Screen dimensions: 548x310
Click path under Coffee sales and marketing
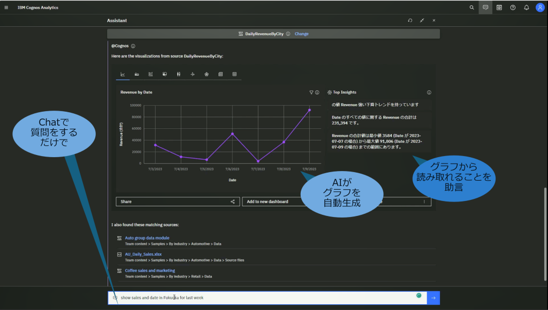tap(169, 276)
